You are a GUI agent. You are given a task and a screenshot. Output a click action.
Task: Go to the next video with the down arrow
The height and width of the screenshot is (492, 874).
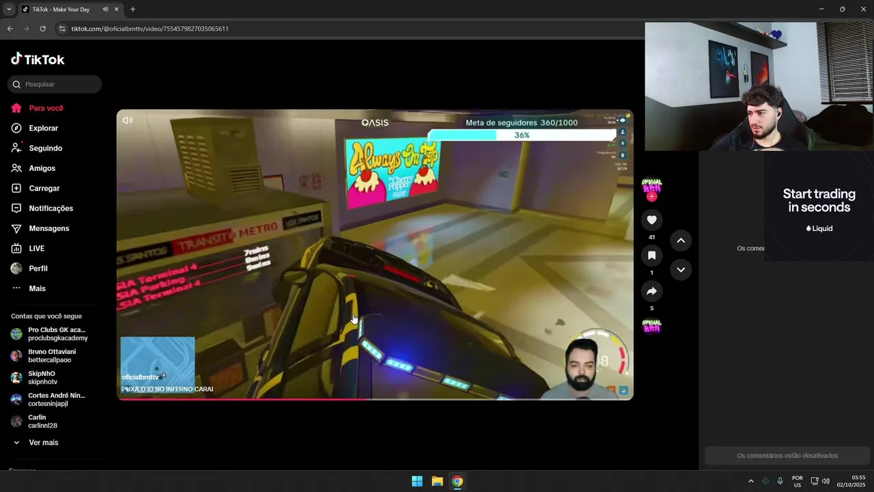pyautogui.click(x=681, y=270)
